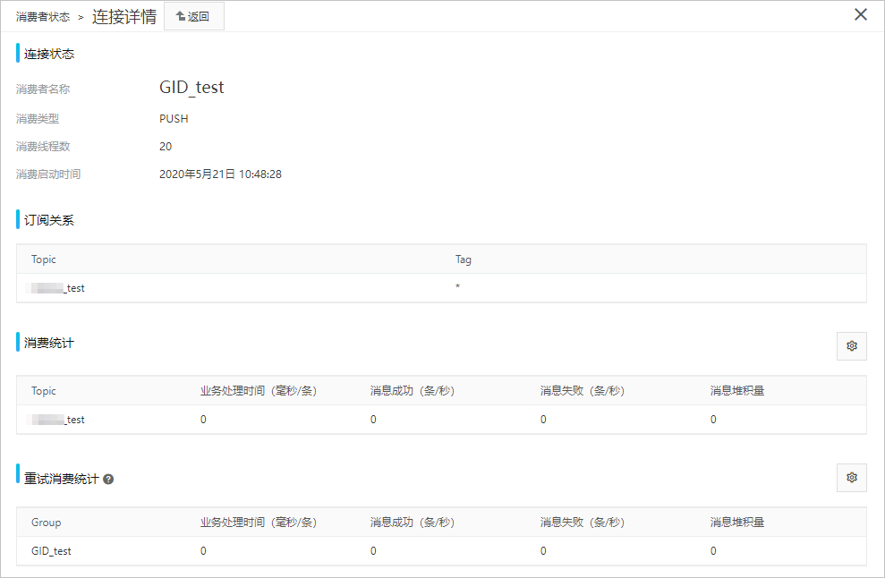The height and width of the screenshot is (578, 885).
Task: Click 消费类型 field label
Action: click(38, 118)
